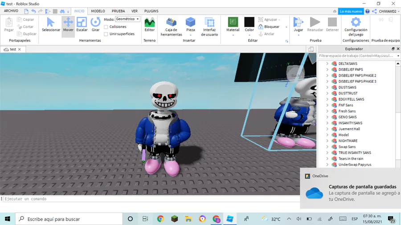Open the Color dropdown arrow
This screenshot has width=401, height=225.
[x=250, y=35]
